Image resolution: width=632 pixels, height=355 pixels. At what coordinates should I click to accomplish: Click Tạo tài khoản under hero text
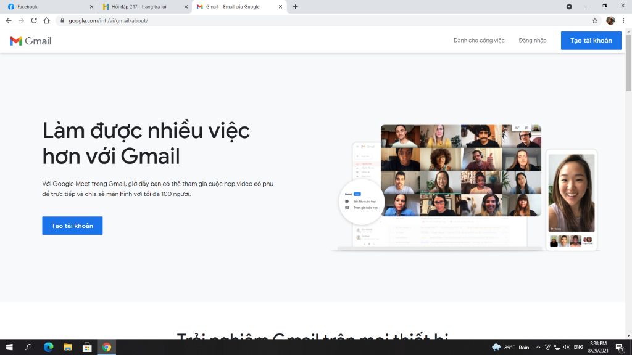click(72, 226)
